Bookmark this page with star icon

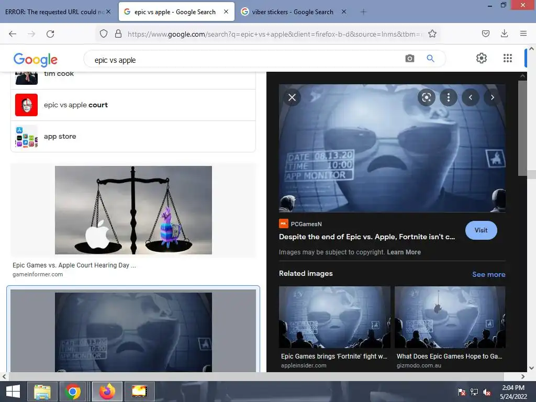point(432,33)
